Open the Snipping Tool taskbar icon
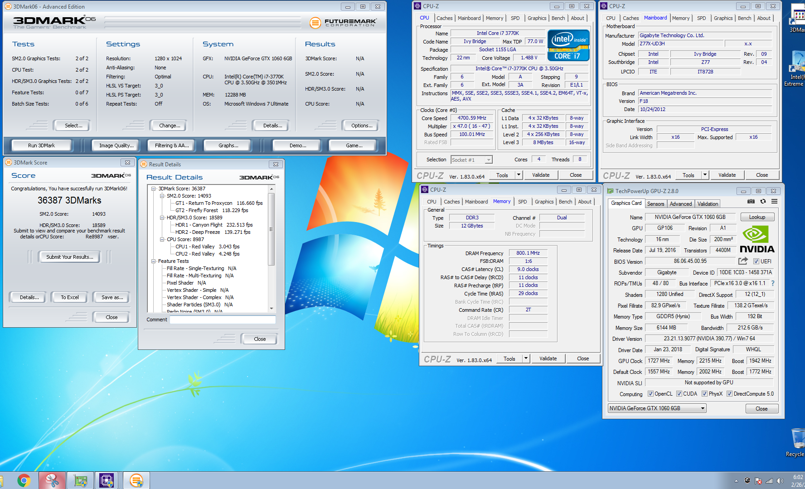 (52, 480)
